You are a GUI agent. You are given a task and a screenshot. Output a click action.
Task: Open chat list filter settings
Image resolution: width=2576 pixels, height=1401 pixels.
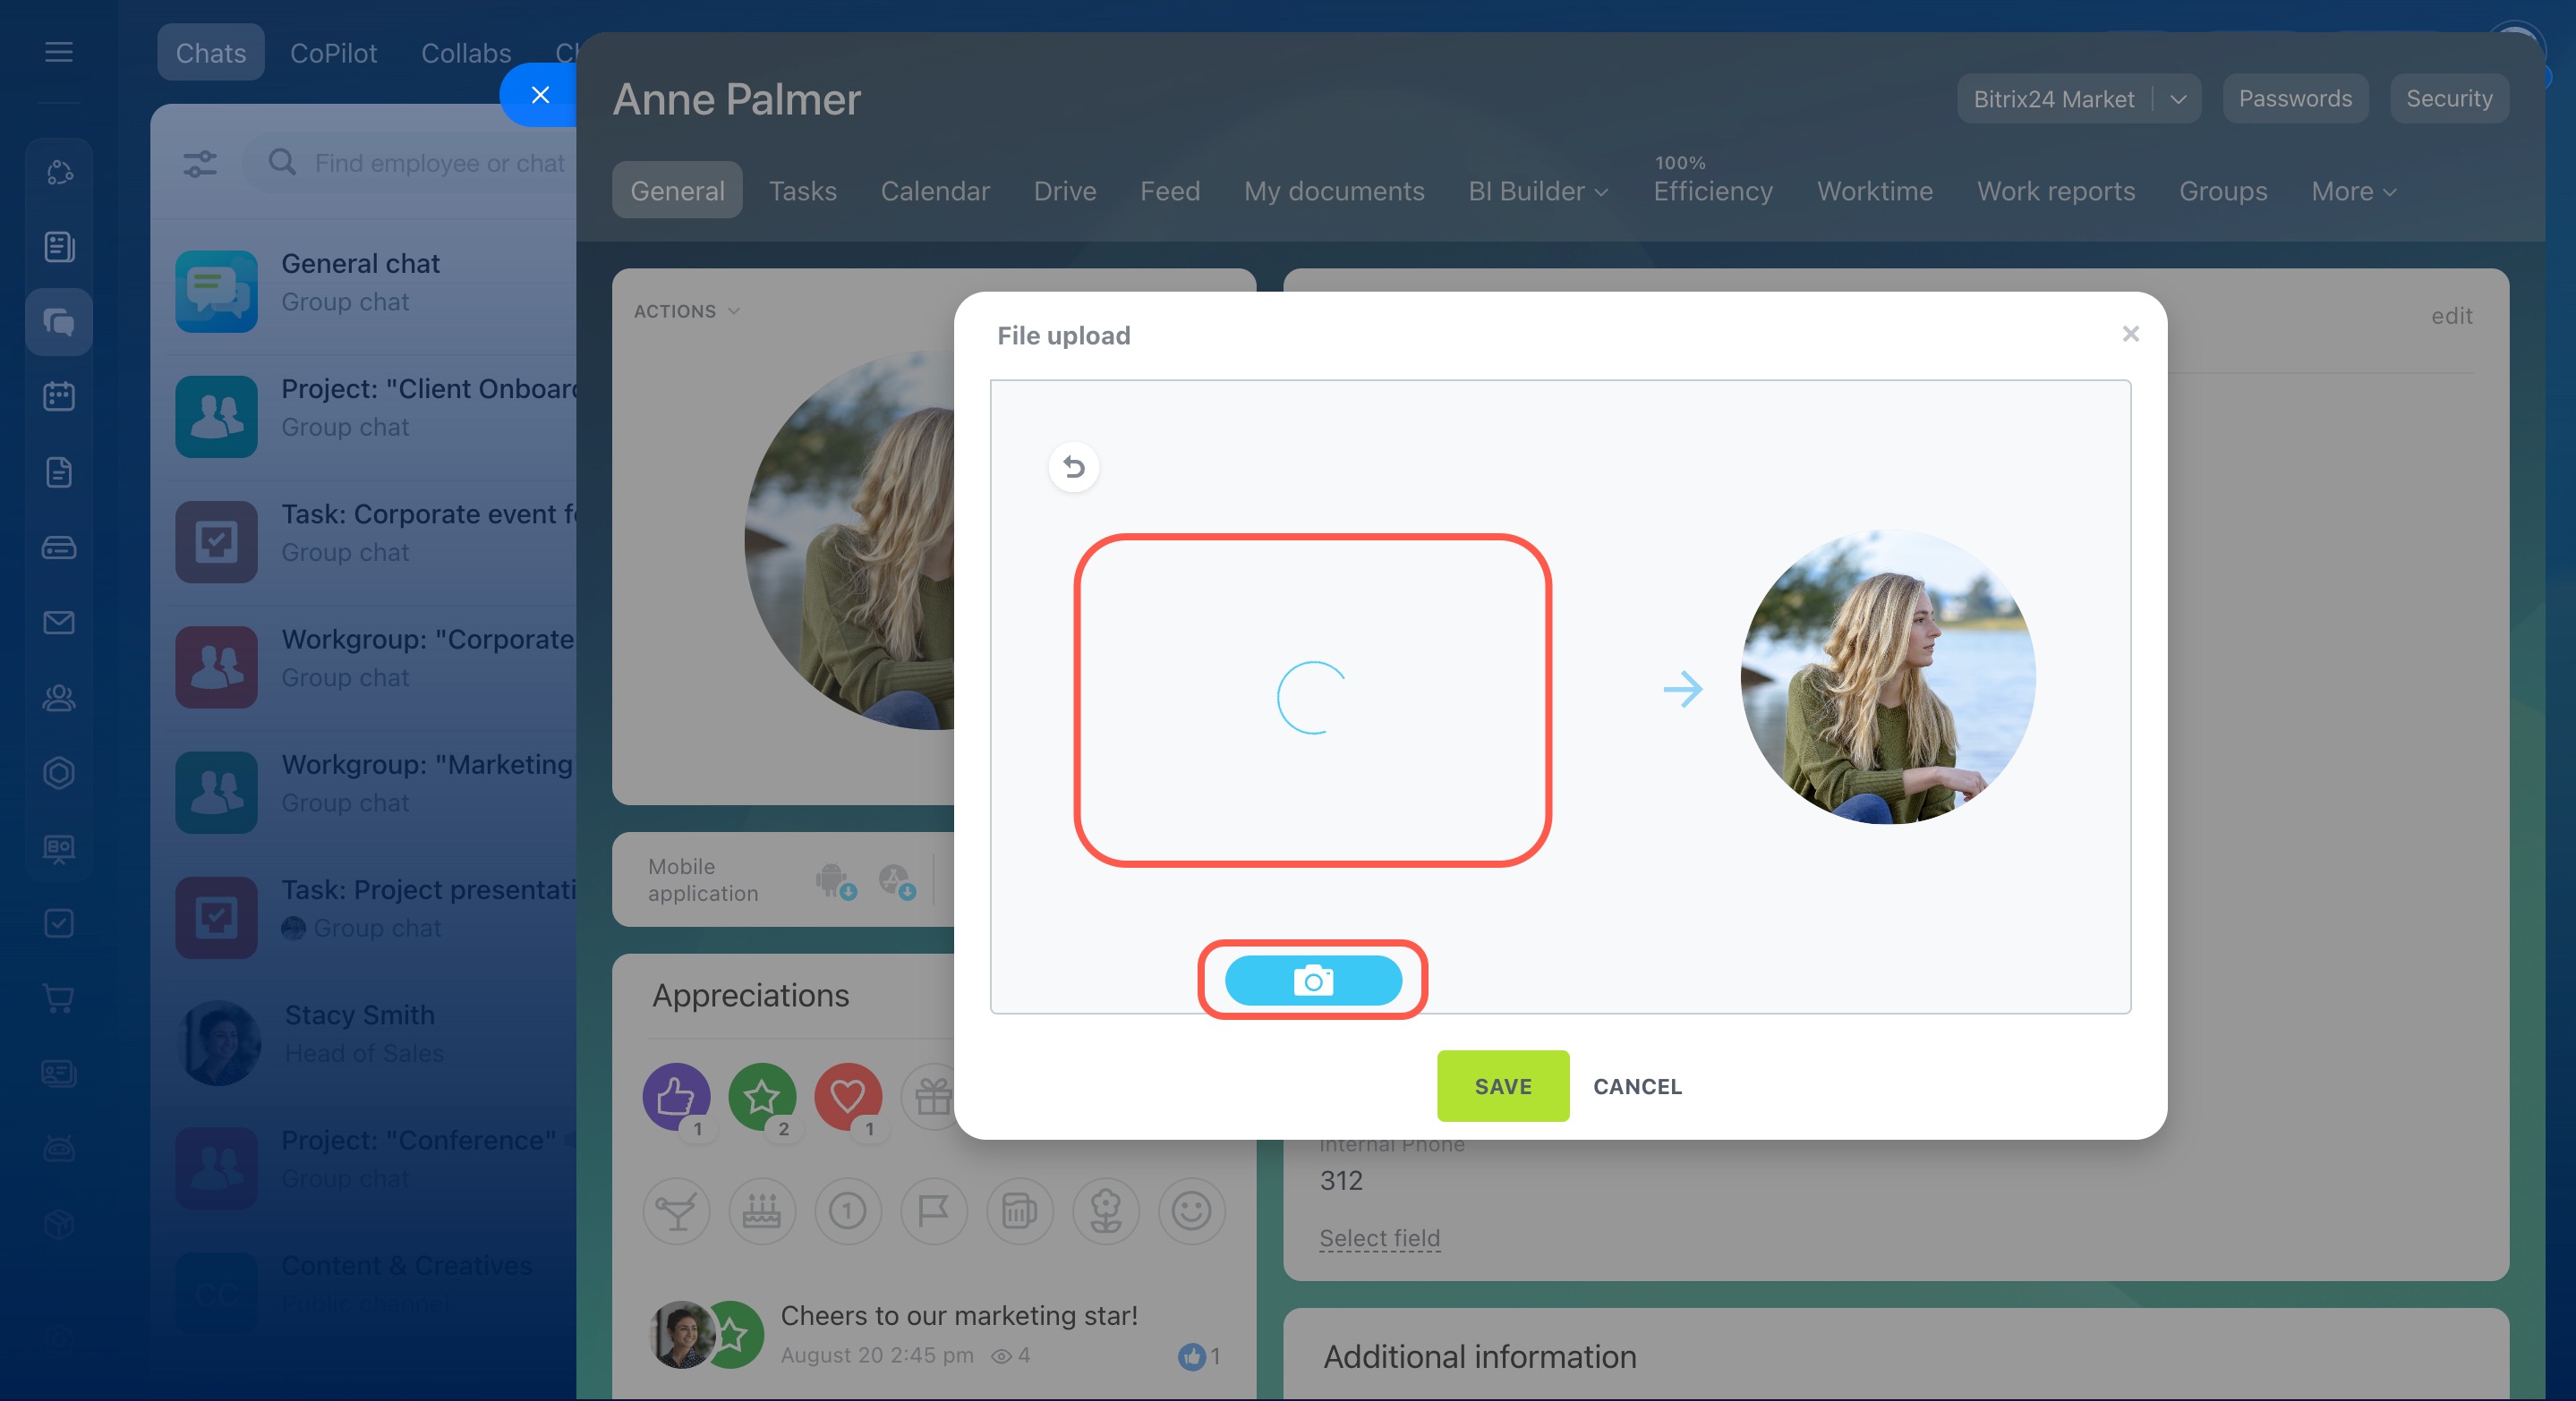[200, 163]
